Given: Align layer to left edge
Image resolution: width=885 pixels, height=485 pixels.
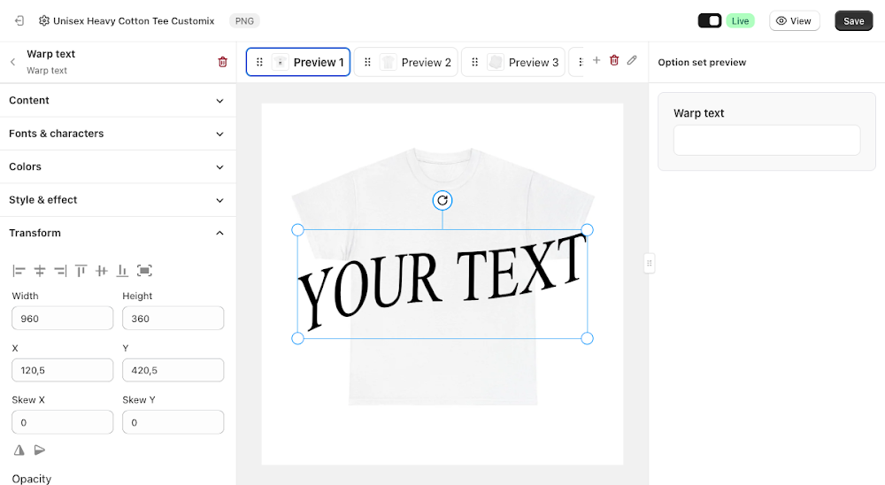Looking at the screenshot, I should (x=19, y=271).
